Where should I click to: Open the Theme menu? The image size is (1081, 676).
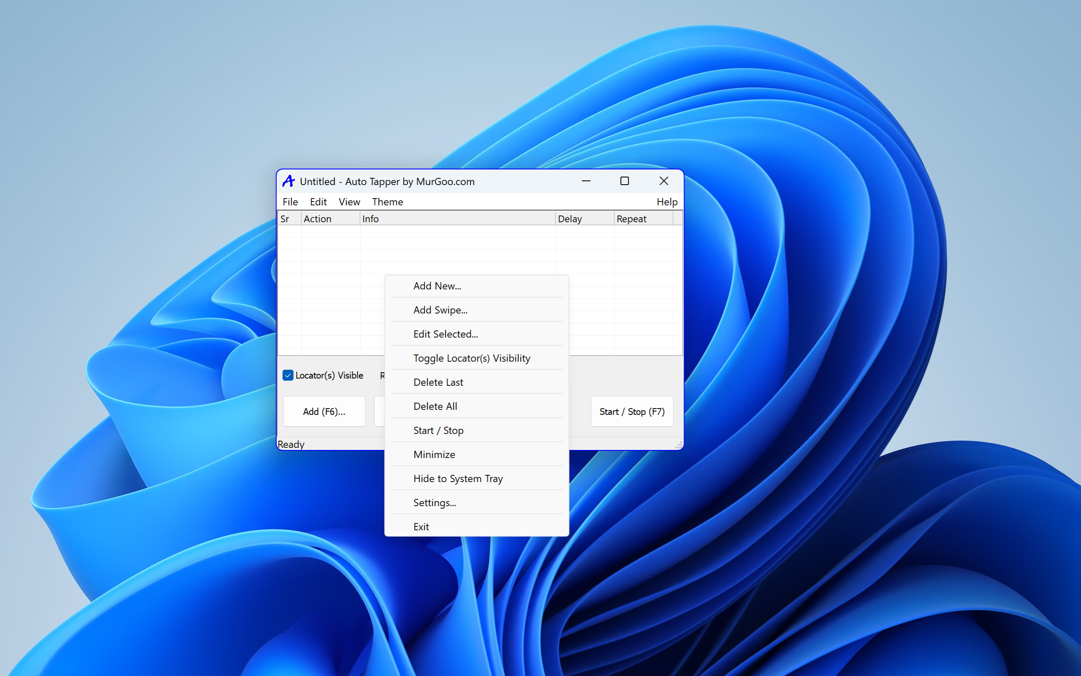point(387,202)
